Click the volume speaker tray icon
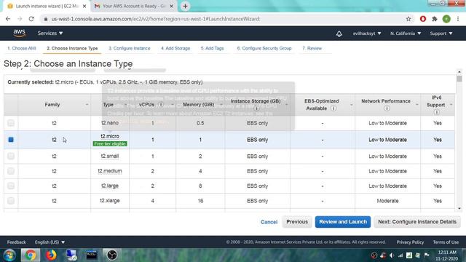 pyautogui.click(x=392, y=255)
